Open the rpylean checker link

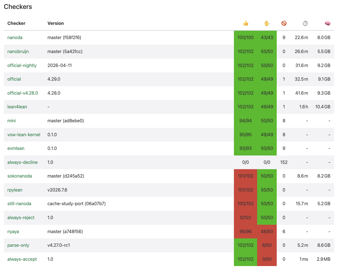[15, 190]
